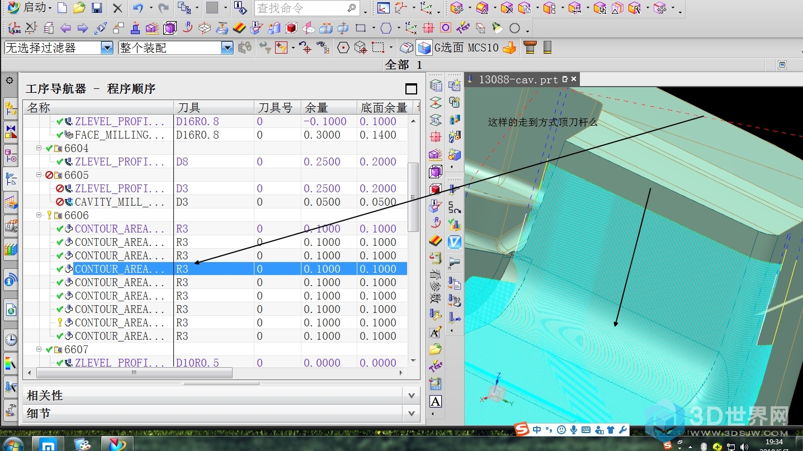803x451 pixels.
Task: Click the 0.1400 底面余量 value
Action: click(x=378, y=135)
